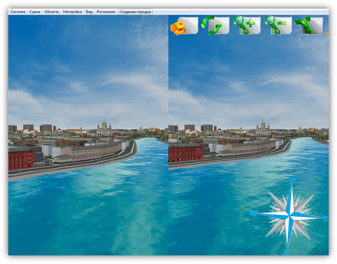The width and height of the screenshot is (337, 264).
Task: Click the N letter on the compass
Action: (292, 180)
